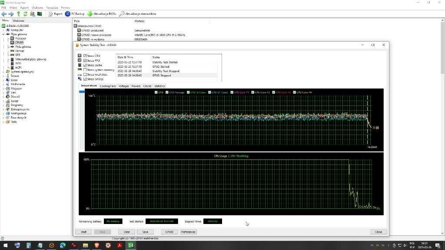Toggle the Stress cache checkbox

pos(85,65)
